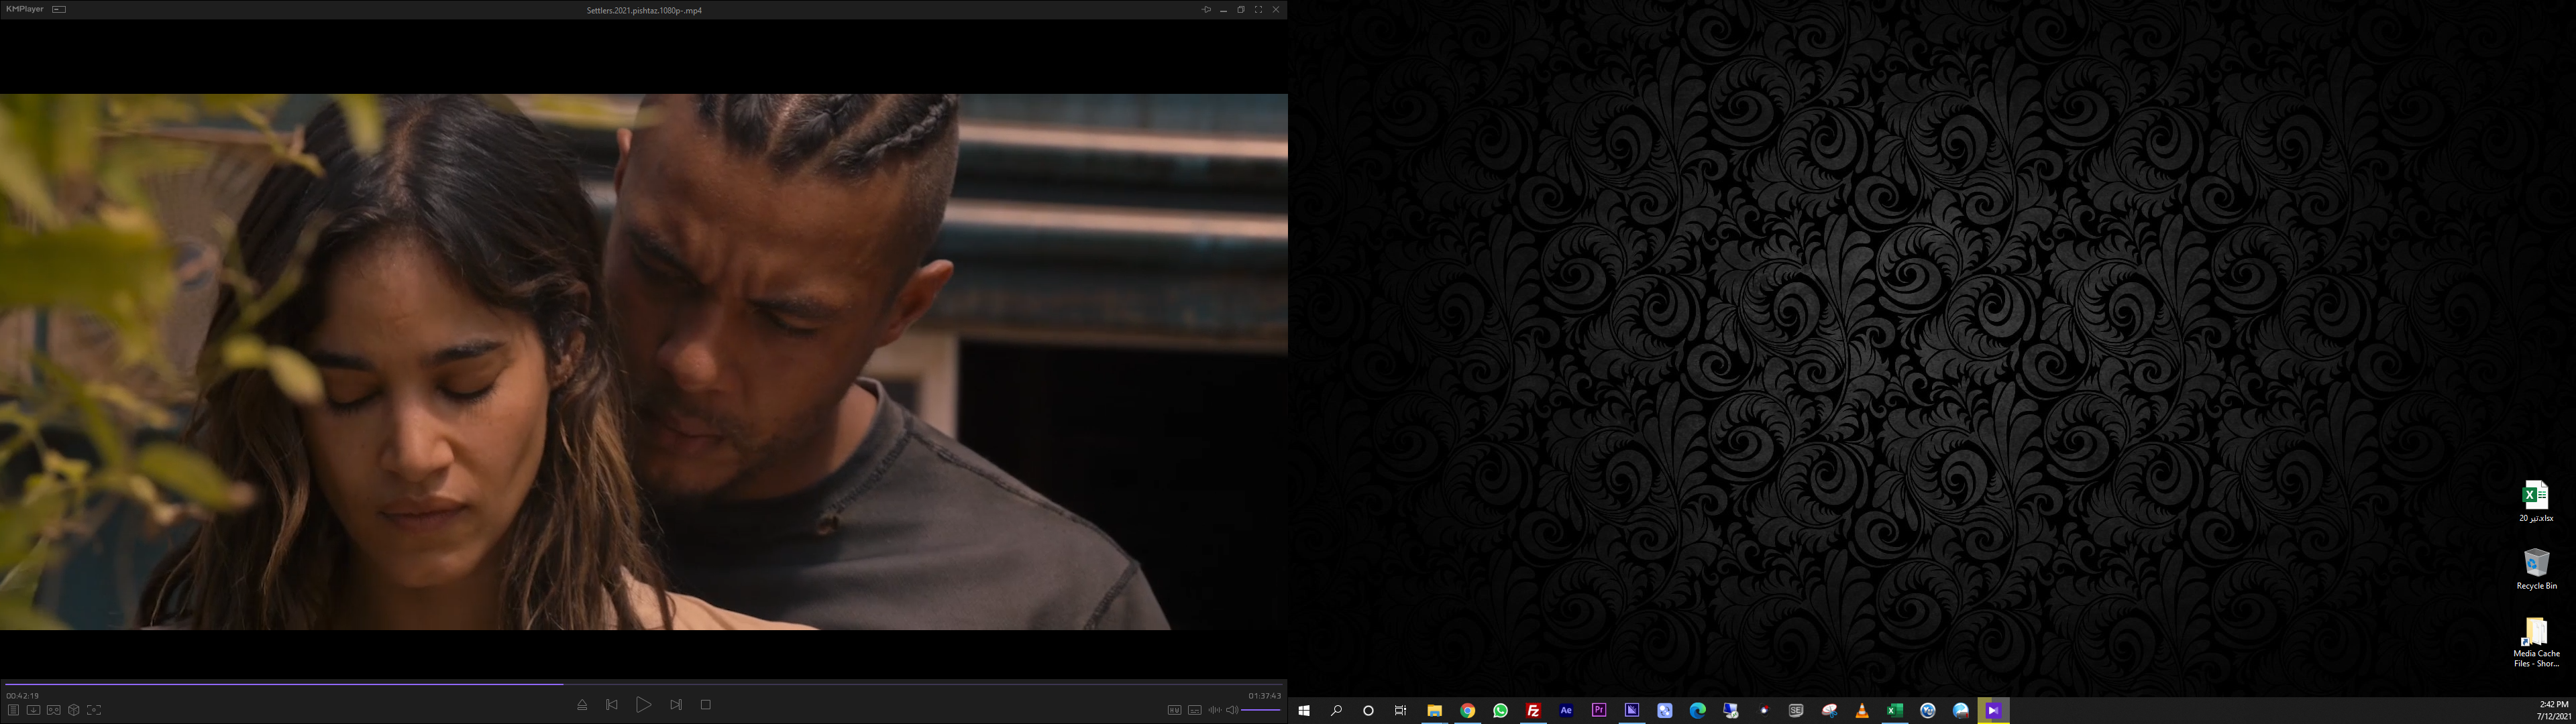The image size is (2576, 724).
Task: Skip to previous track
Action: (x=612, y=705)
